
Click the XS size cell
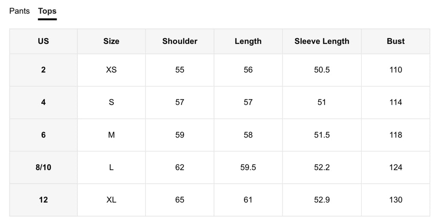coord(111,70)
